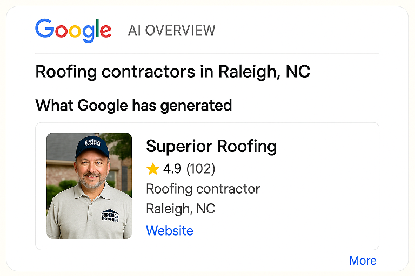This screenshot has height=276, width=415.
Task: Click the Superior Roofing logo on the shirt
Action: pyautogui.click(x=110, y=216)
